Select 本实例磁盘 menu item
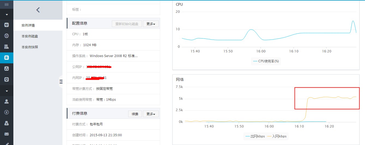365x145 pixels. (x=30, y=36)
